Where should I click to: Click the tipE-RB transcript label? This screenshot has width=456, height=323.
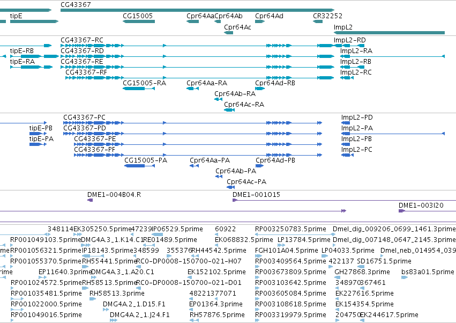(x=22, y=50)
